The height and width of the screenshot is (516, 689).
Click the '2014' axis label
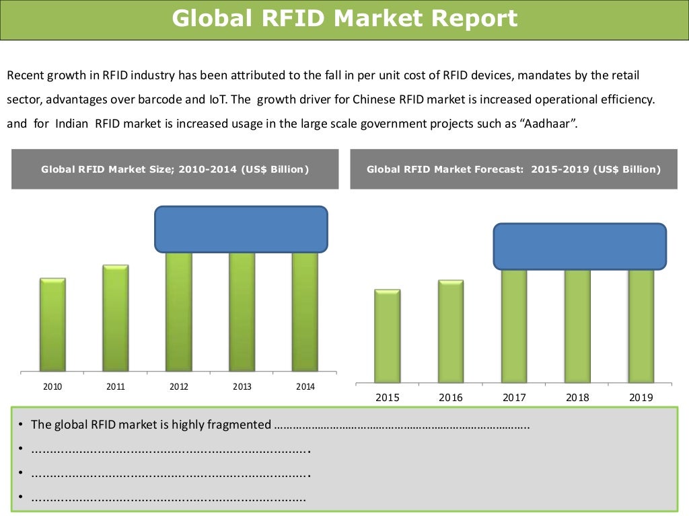point(305,386)
